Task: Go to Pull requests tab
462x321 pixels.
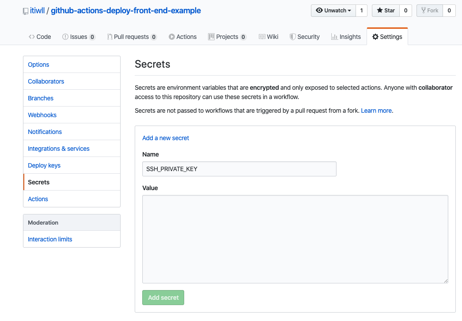Action: (x=132, y=37)
